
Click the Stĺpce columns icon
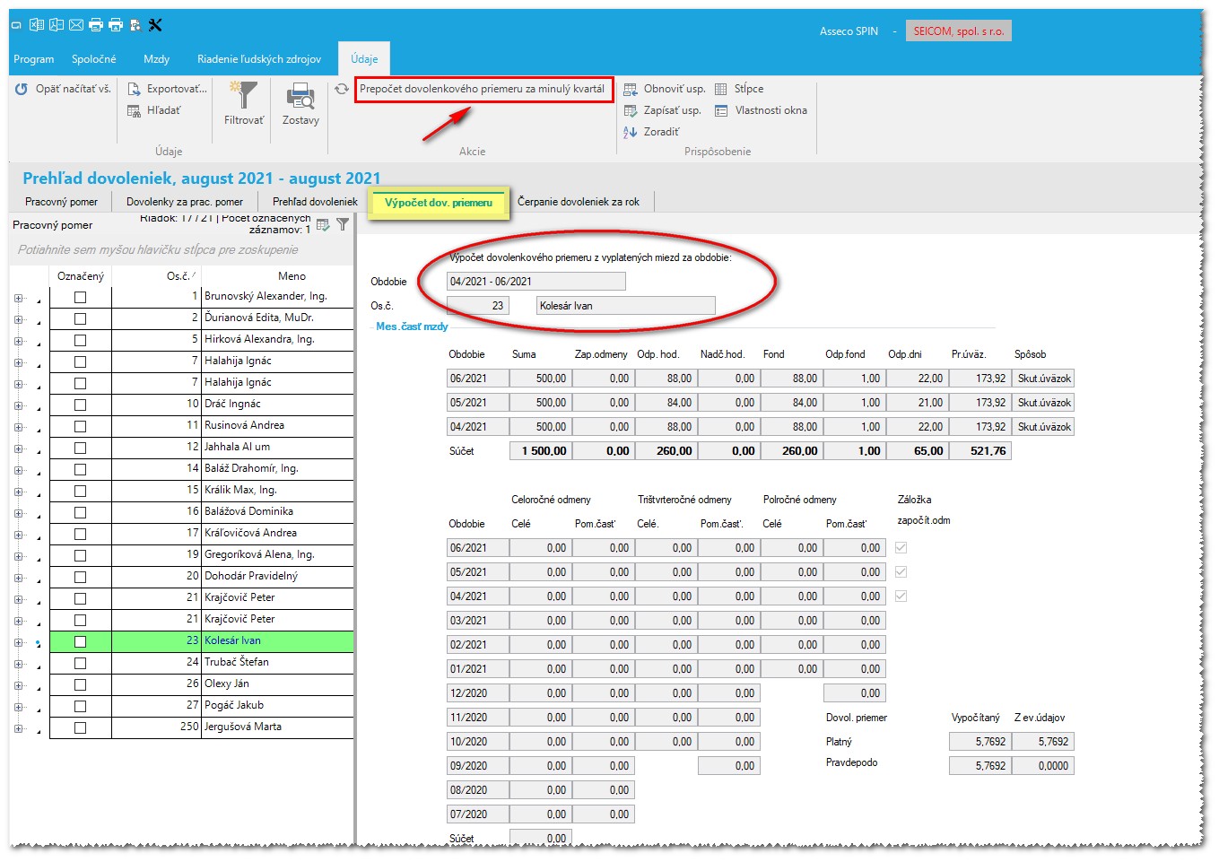(x=721, y=89)
